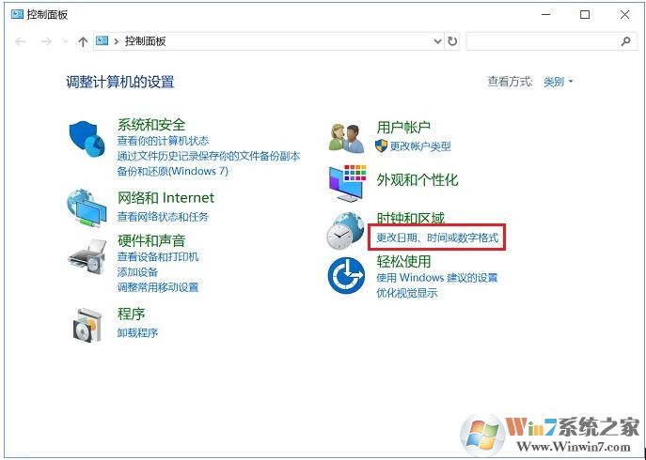Click 更改日期、时间或数字格式 link
Image resolution: width=646 pixels, height=460 pixels.
(437, 238)
